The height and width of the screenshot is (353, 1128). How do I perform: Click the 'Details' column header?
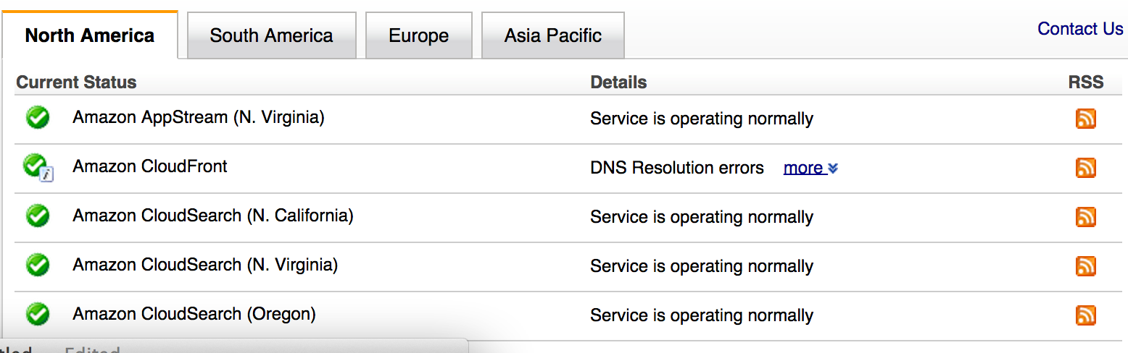tap(618, 82)
